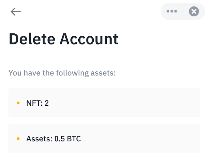Open the three-dot more options menu
This screenshot has height=166, width=209.
point(172,12)
